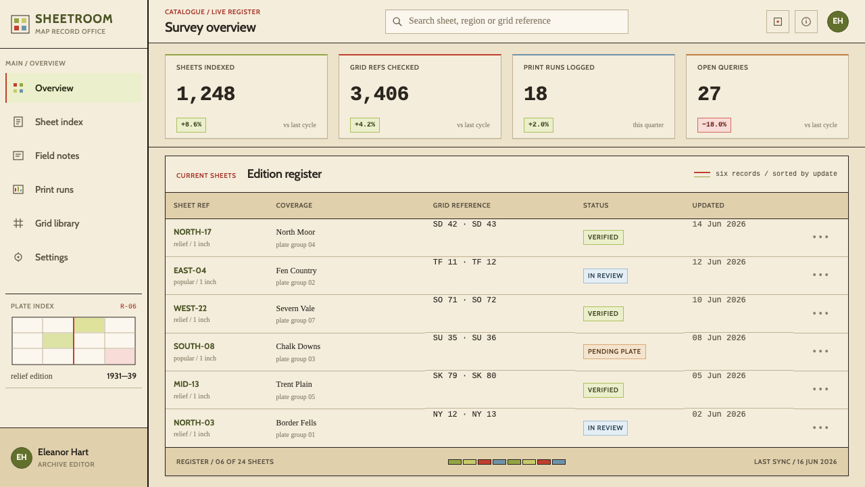Viewport: 865px width, 487px height.
Task: Click the Sheet index document icon
Action: coord(18,122)
